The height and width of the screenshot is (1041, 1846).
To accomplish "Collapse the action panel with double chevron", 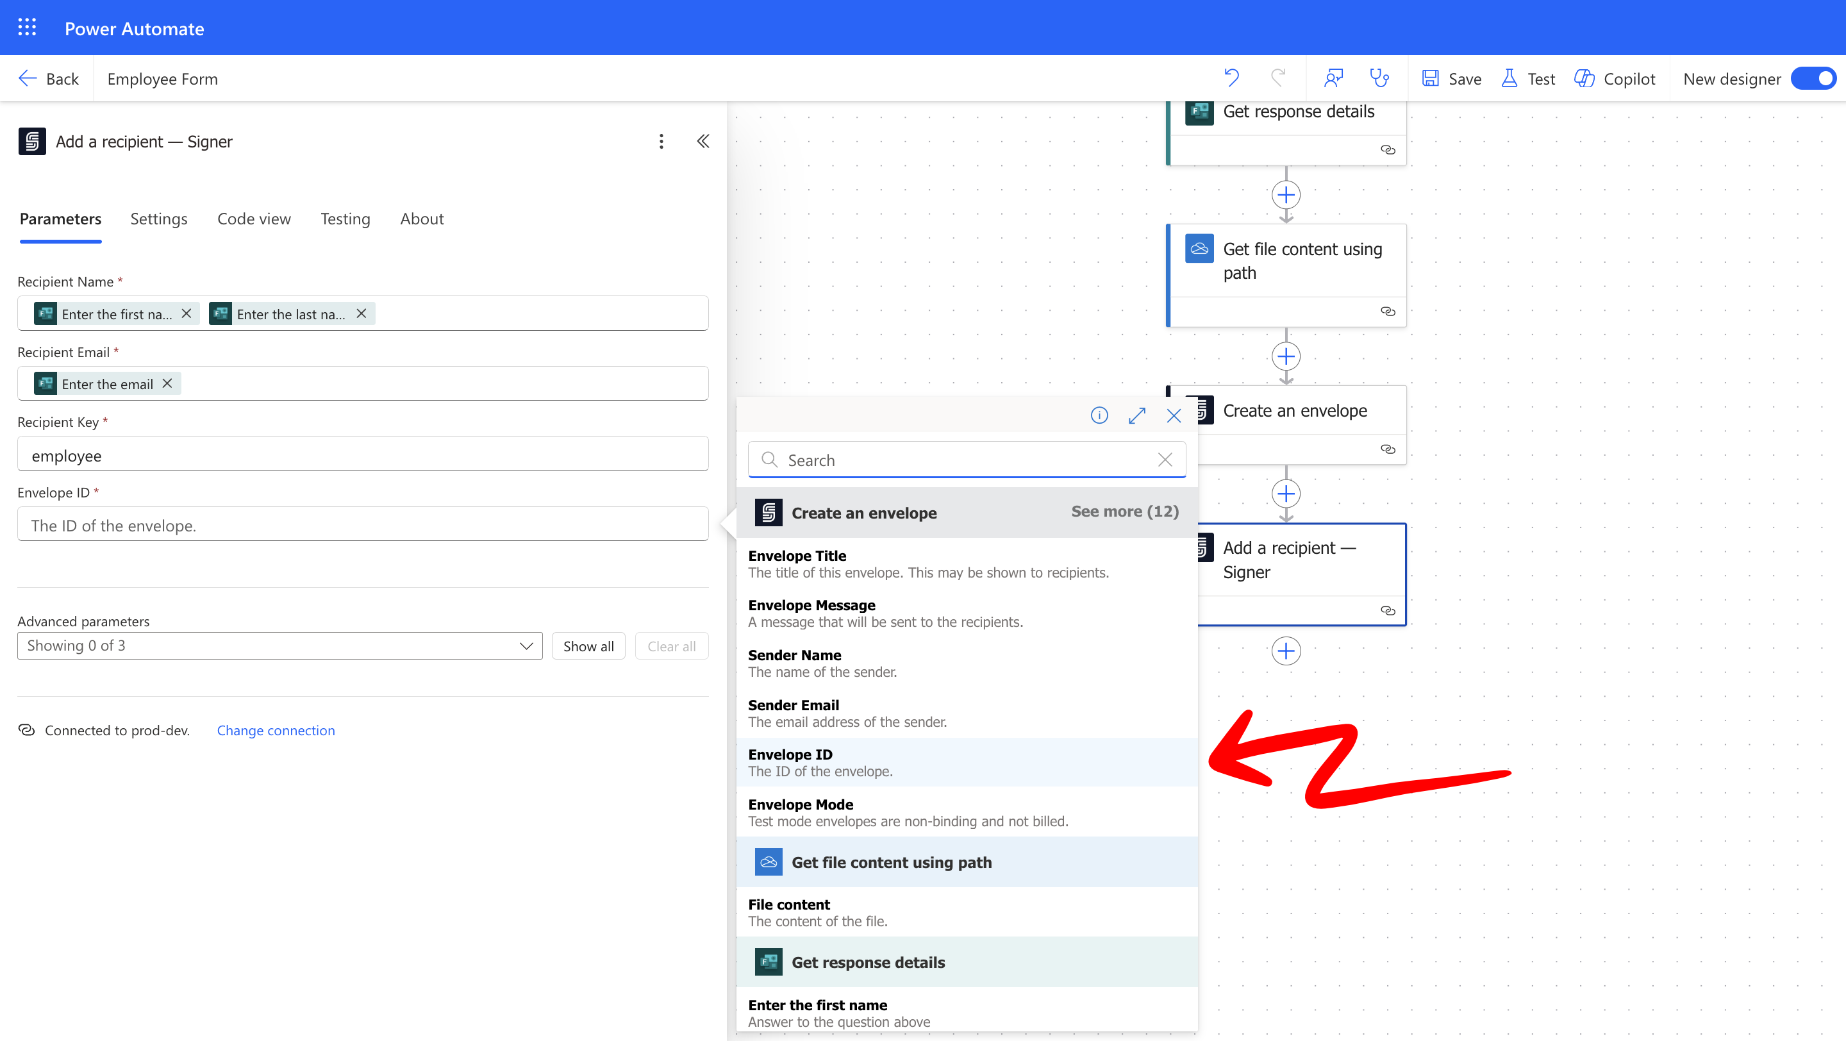I will coord(703,141).
